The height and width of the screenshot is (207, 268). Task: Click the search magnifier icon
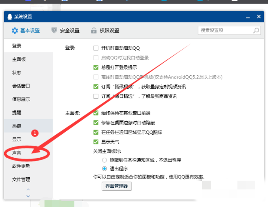(x=256, y=31)
